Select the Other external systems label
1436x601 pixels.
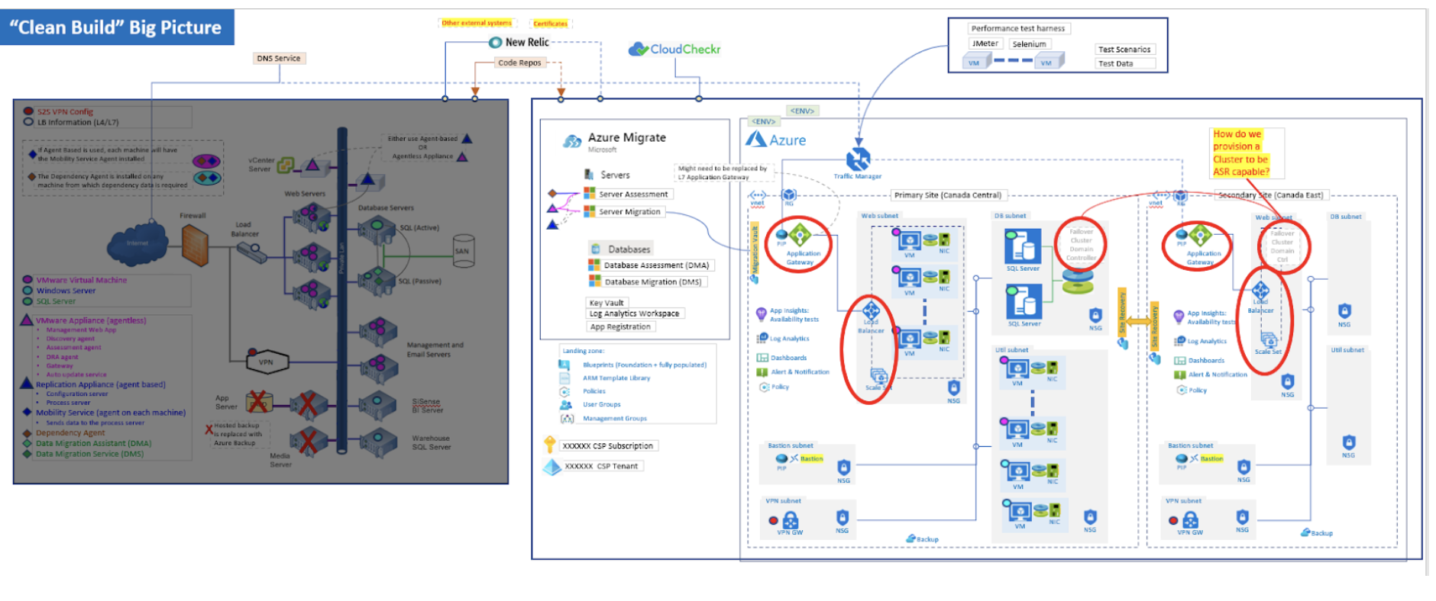tap(477, 23)
